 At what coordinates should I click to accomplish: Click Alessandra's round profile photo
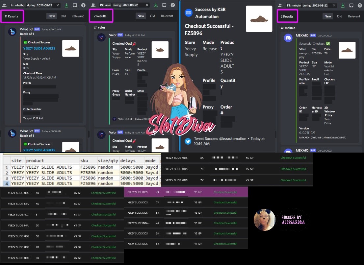click(x=264, y=220)
